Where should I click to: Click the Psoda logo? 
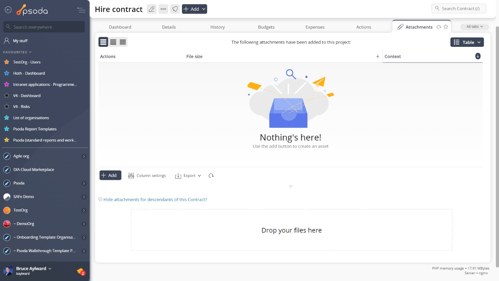point(32,10)
